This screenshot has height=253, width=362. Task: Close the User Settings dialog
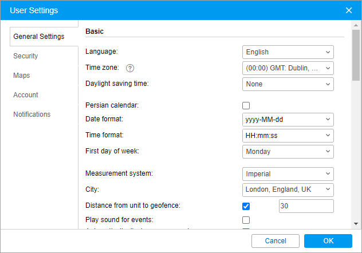[x=349, y=10]
